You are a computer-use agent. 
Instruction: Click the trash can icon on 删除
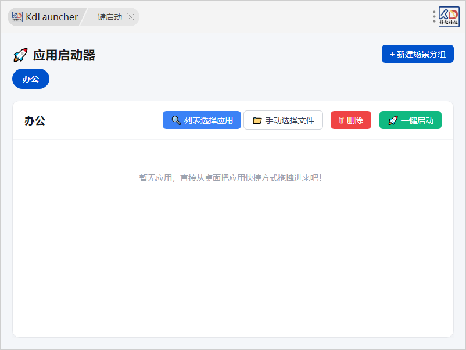pos(341,120)
